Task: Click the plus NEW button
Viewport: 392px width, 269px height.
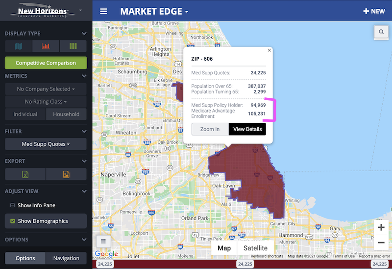Action: 374,11
